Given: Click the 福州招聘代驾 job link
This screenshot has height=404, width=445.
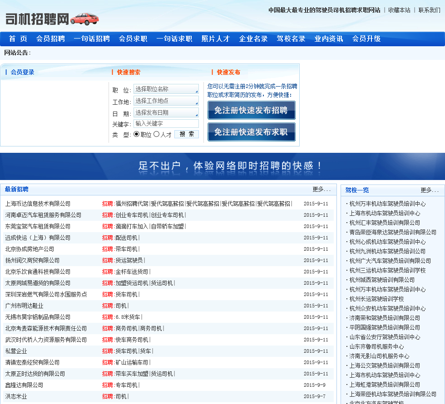Looking at the screenshot, I should pos(132,204).
